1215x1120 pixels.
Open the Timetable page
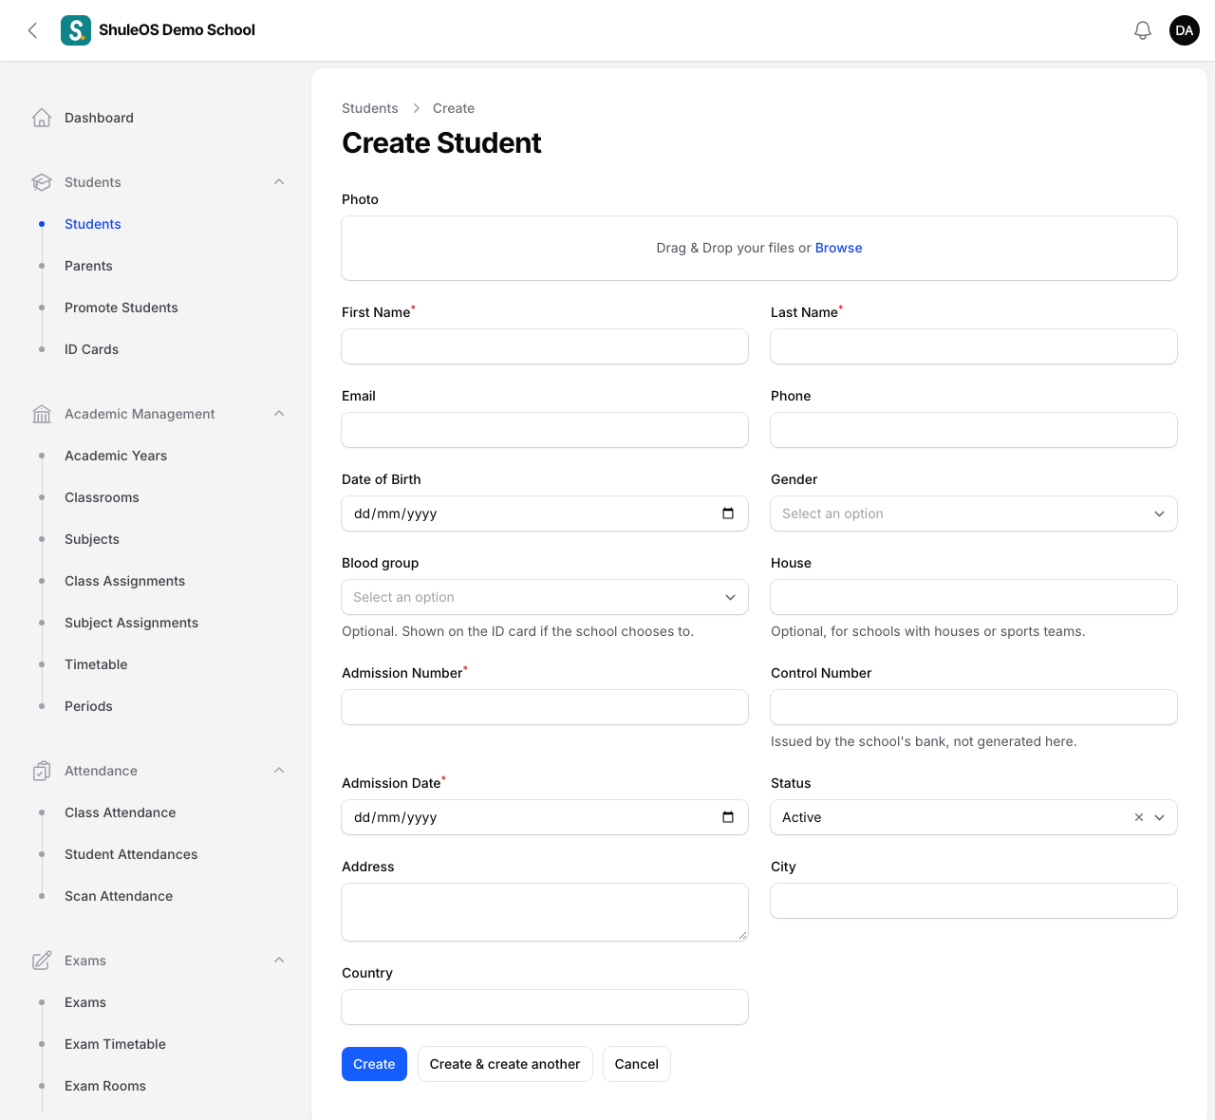tap(96, 664)
